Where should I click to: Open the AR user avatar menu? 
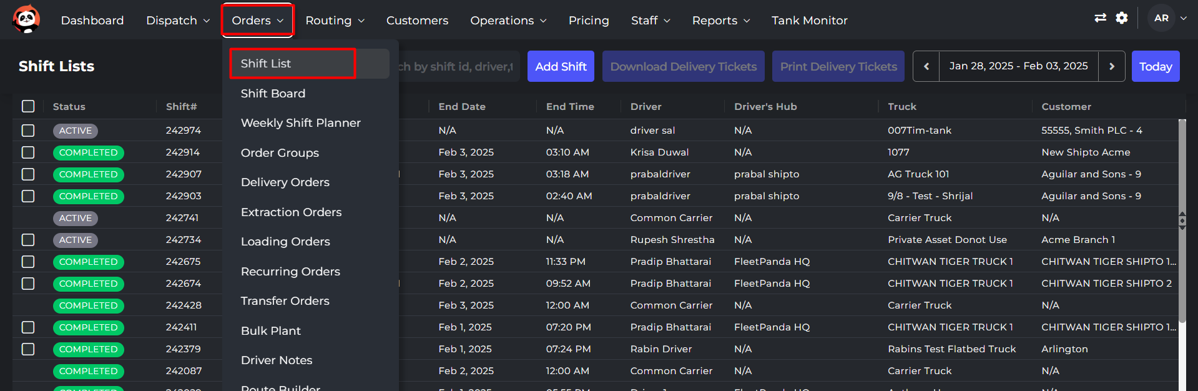[1161, 18]
